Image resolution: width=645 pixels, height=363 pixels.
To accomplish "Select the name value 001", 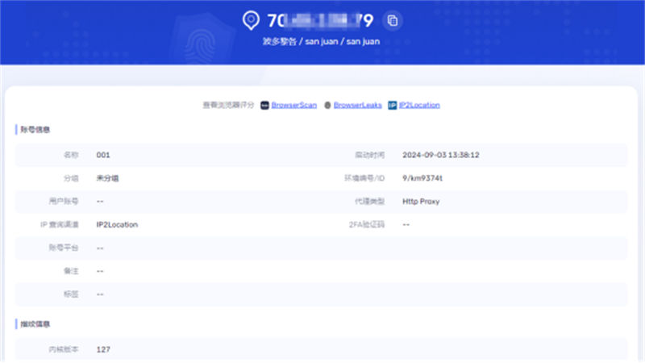I will click(x=103, y=155).
